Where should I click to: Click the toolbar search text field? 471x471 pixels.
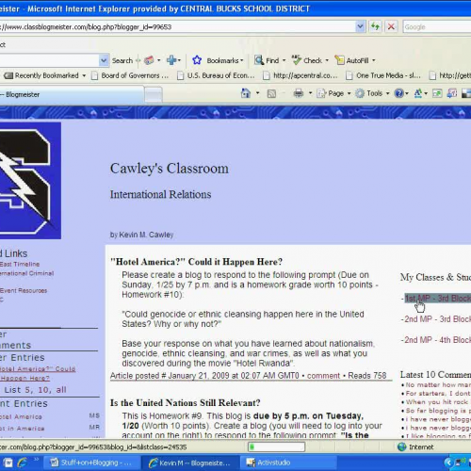(49, 60)
